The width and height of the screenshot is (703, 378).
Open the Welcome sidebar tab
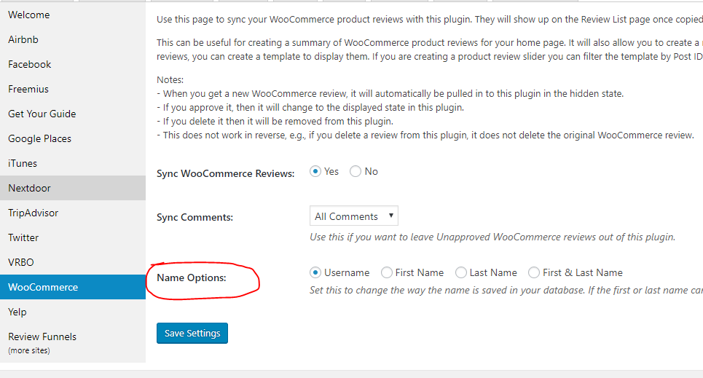point(73,15)
